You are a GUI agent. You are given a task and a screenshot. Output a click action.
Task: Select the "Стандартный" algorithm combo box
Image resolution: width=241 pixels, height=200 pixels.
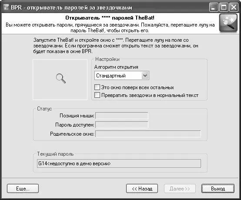coord(122,75)
